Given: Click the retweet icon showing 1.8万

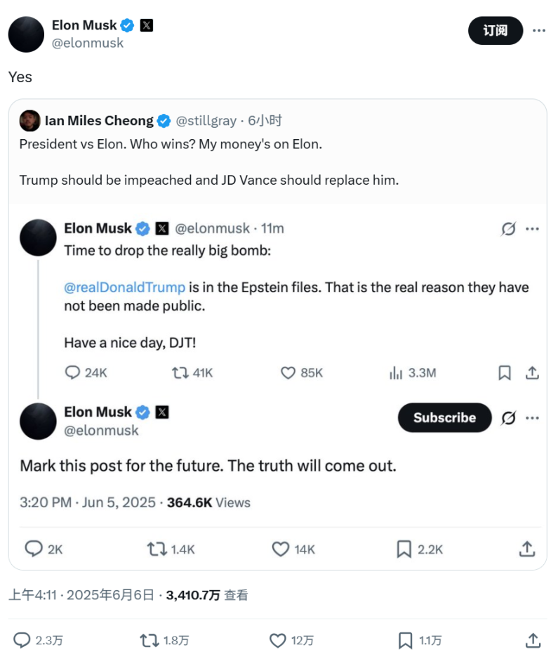Looking at the screenshot, I should [149, 640].
